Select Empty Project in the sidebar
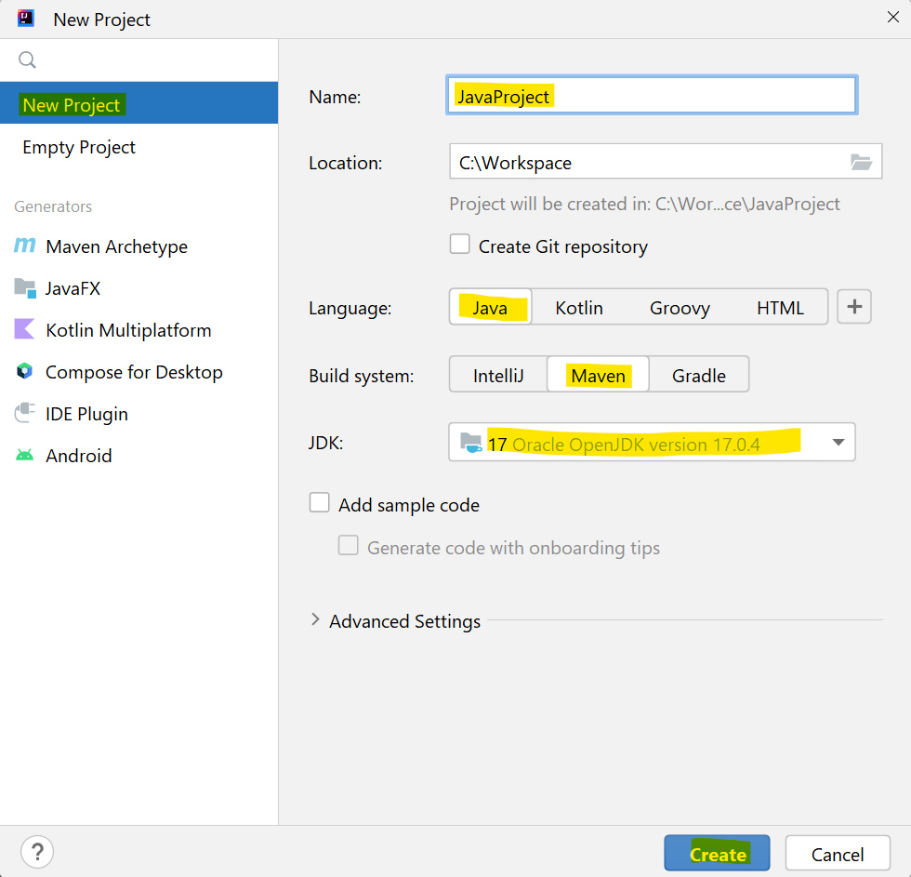The width and height of the screenshot is (911, 877). click(139, 147)
